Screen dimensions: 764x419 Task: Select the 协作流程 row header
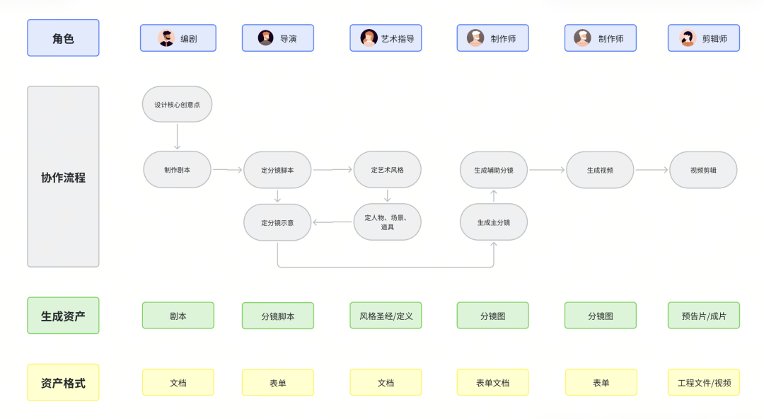(x=63, y=177)
